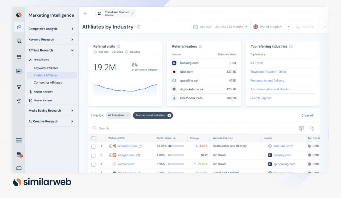
Task: Check the checkbox next to ubereats.com
Action: click(94, 146)
